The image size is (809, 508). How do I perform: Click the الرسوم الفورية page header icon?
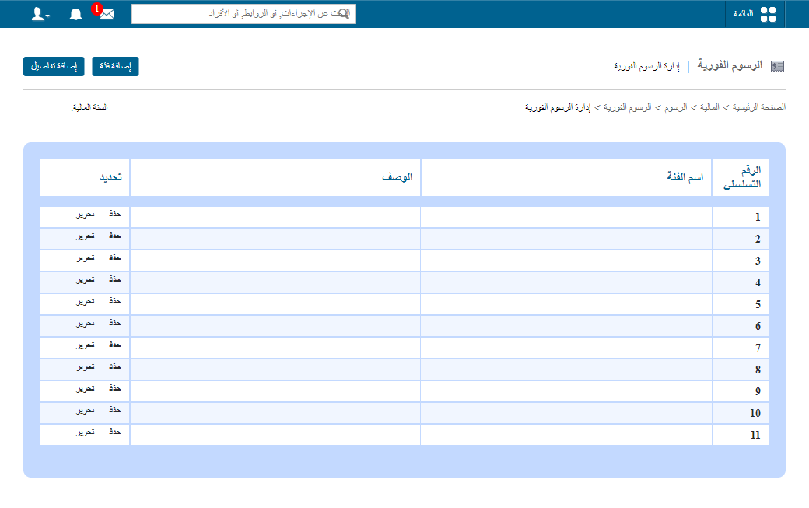[778, 67]
